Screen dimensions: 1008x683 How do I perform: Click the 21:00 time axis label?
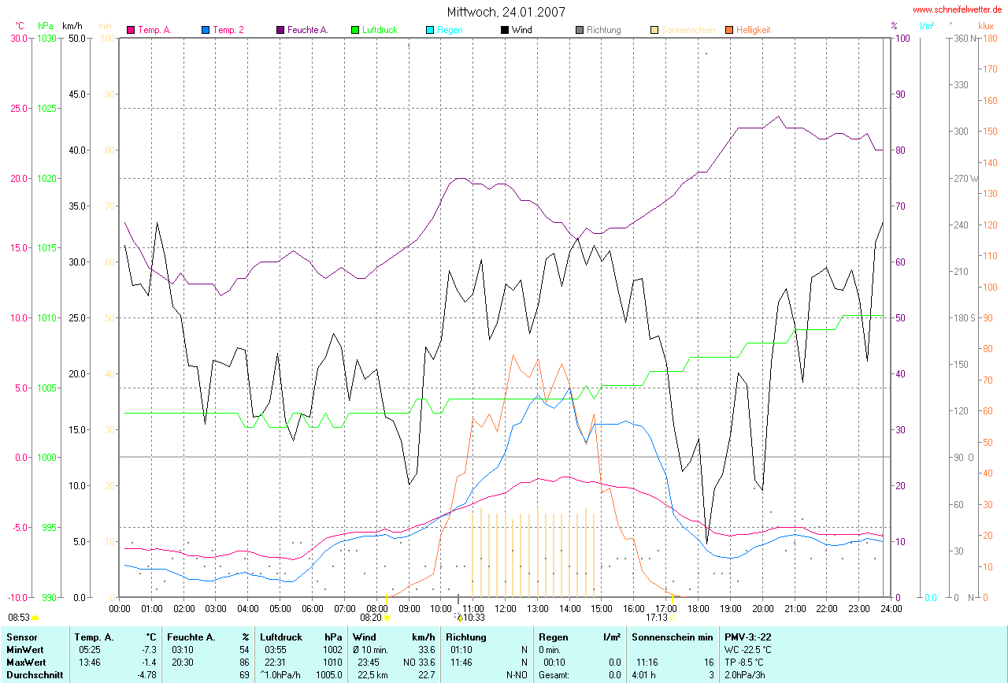tap(794, 608)
